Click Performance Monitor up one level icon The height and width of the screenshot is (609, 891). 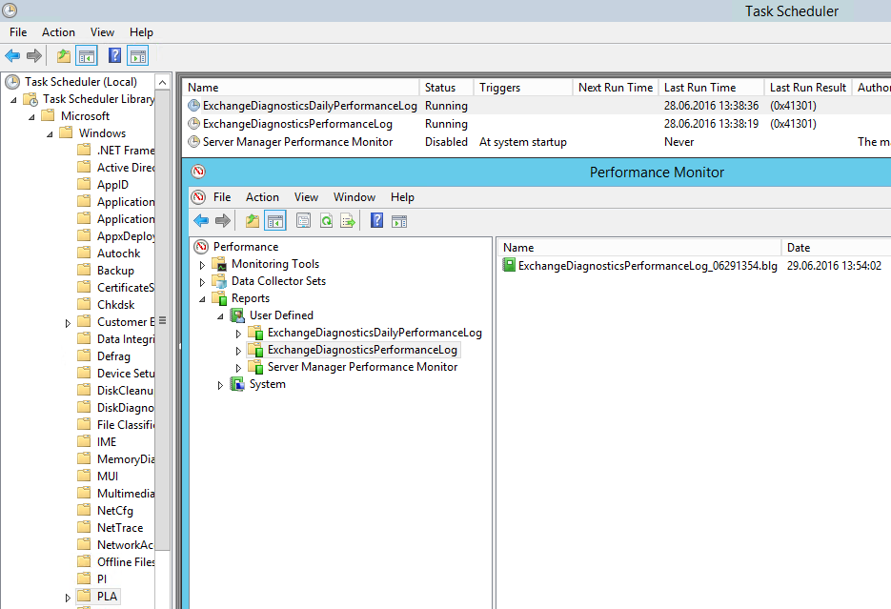click(253, 220)
